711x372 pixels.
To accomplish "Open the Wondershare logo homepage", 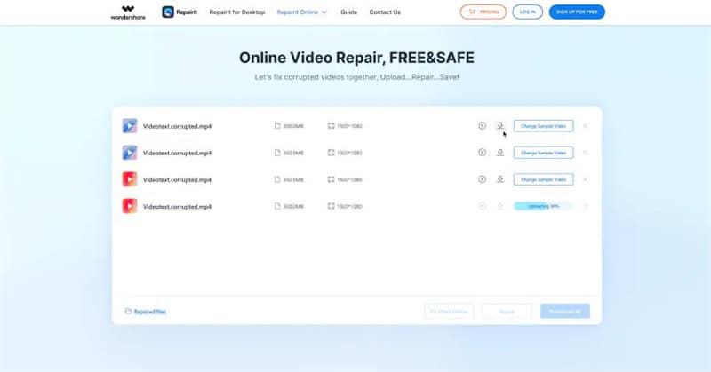I will [x=128, y=12].
